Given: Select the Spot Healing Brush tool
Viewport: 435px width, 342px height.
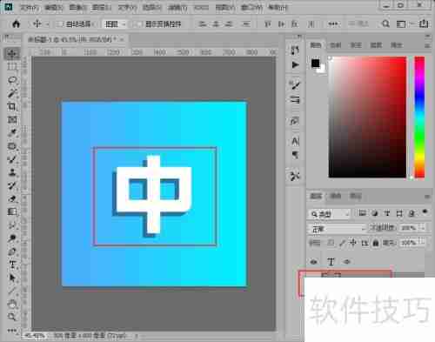Looking at the screenshot, I should 12,146.
